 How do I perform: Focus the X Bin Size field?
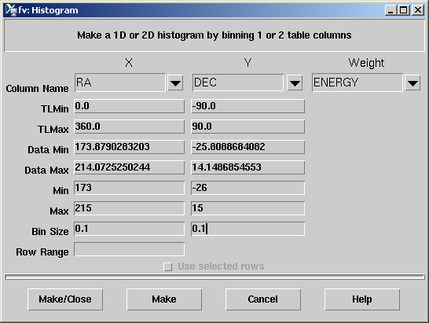point(130,229)
